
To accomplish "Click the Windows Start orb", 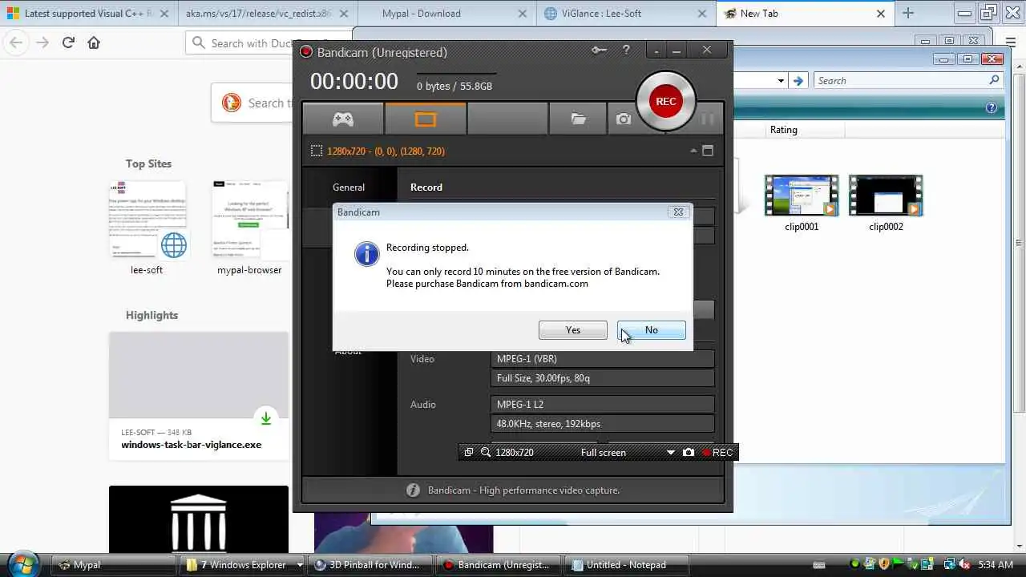I will coord(22,563).
